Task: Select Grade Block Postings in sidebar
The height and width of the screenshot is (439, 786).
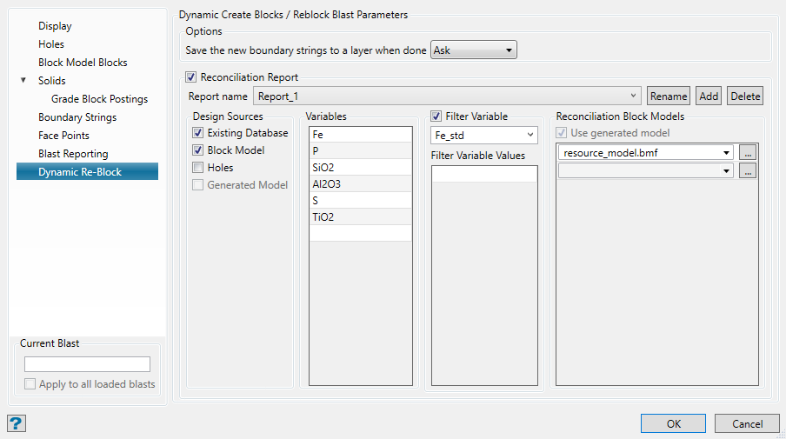Action: tap(99, 99)
